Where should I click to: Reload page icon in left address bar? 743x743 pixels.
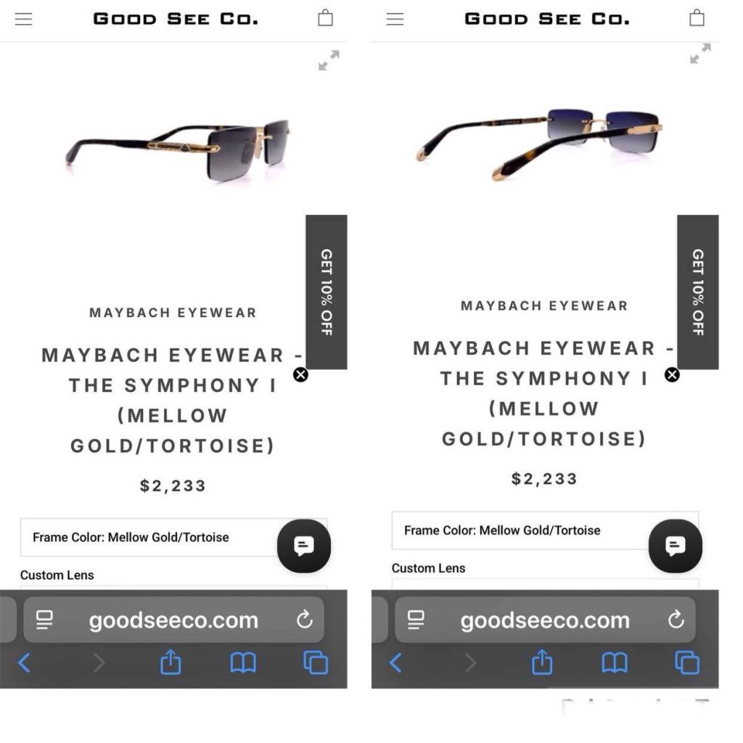[305, 620]
